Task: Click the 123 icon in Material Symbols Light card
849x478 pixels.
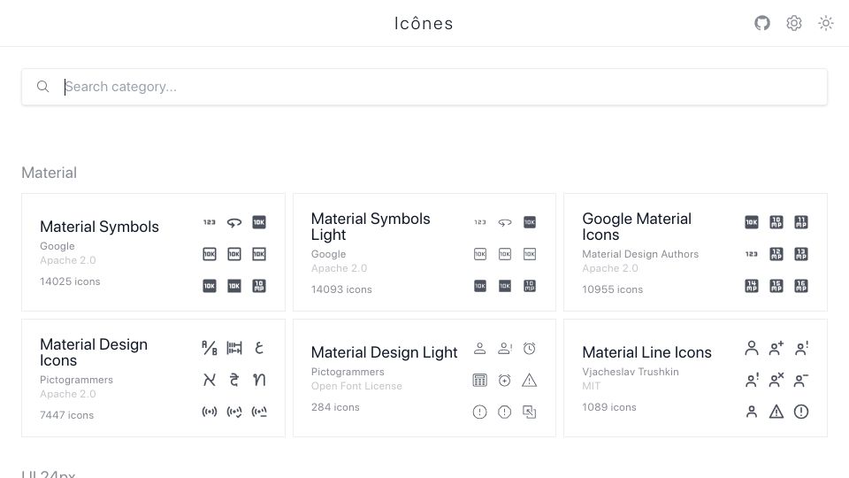Action: 480,222
